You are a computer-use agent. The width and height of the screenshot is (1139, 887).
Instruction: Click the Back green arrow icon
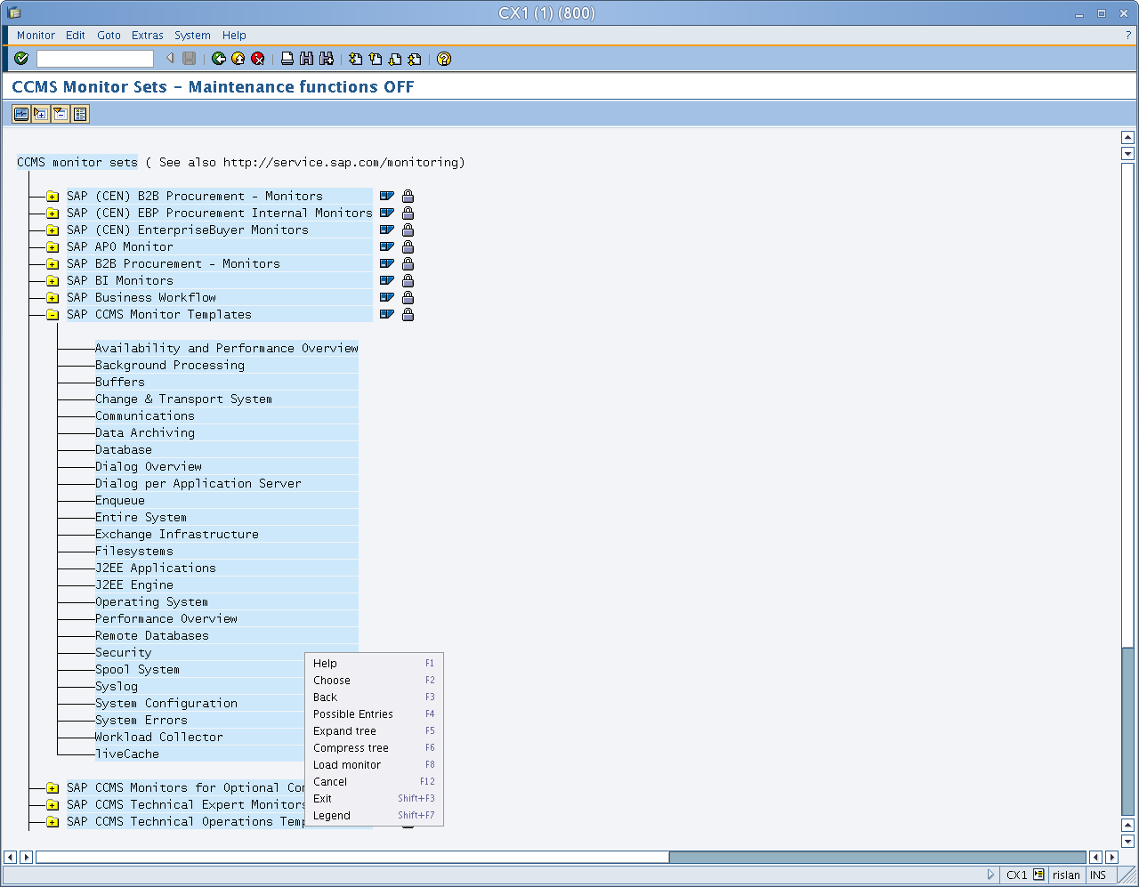point(218,59)
